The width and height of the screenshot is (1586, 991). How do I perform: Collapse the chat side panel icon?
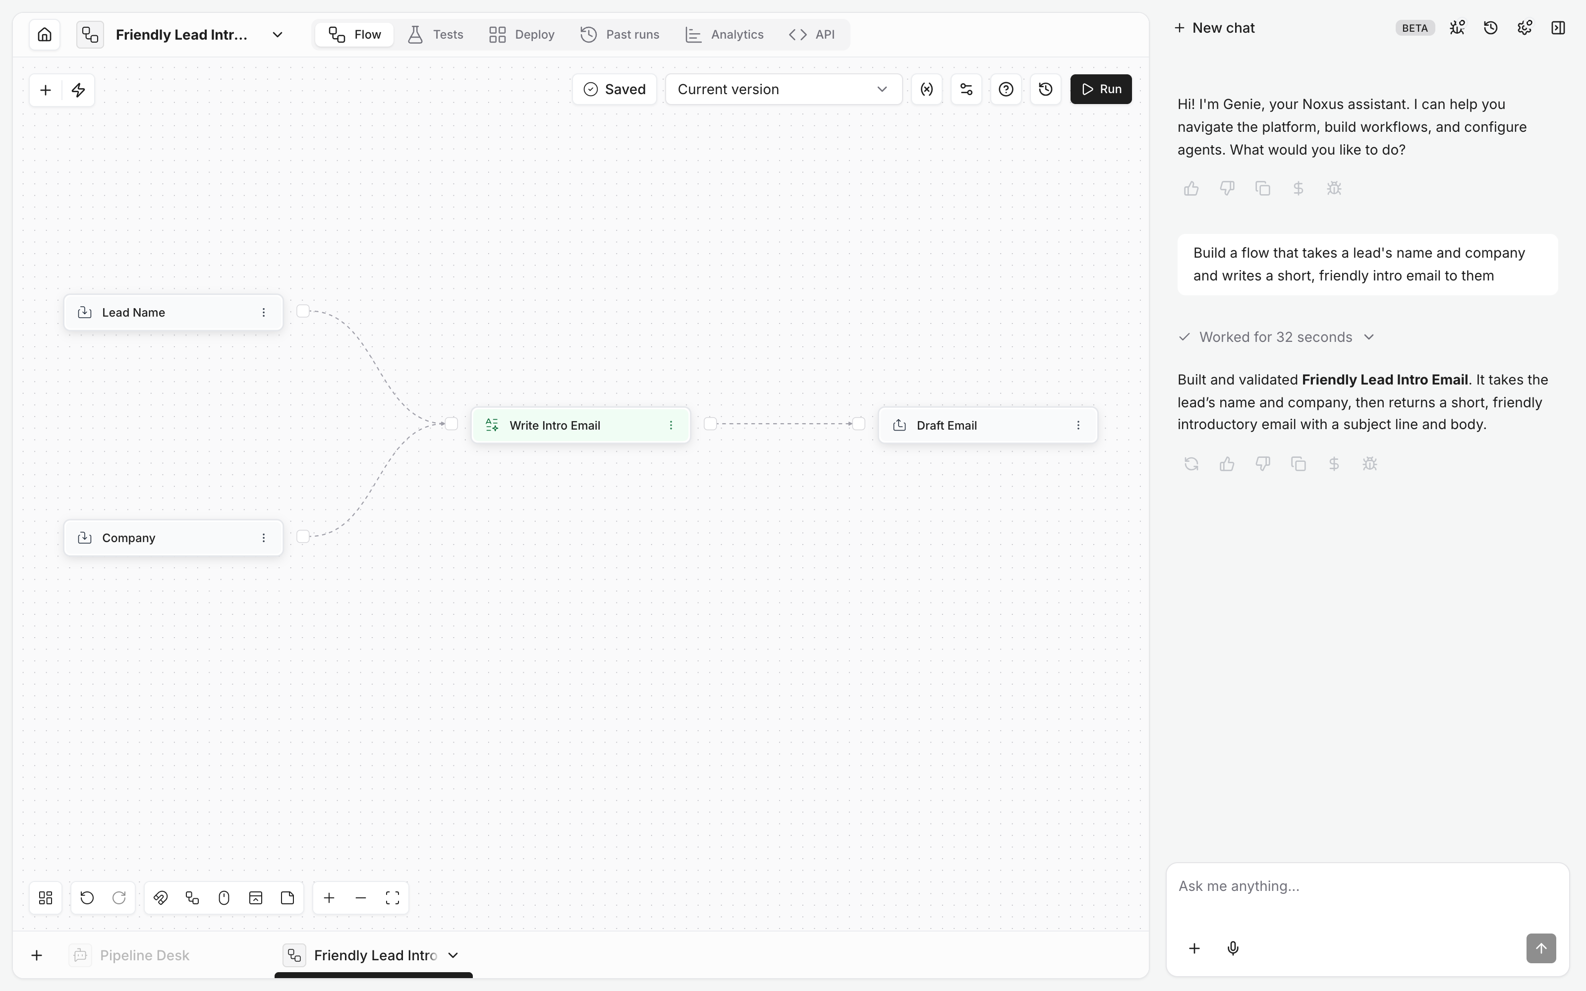tap(1558, 28)
